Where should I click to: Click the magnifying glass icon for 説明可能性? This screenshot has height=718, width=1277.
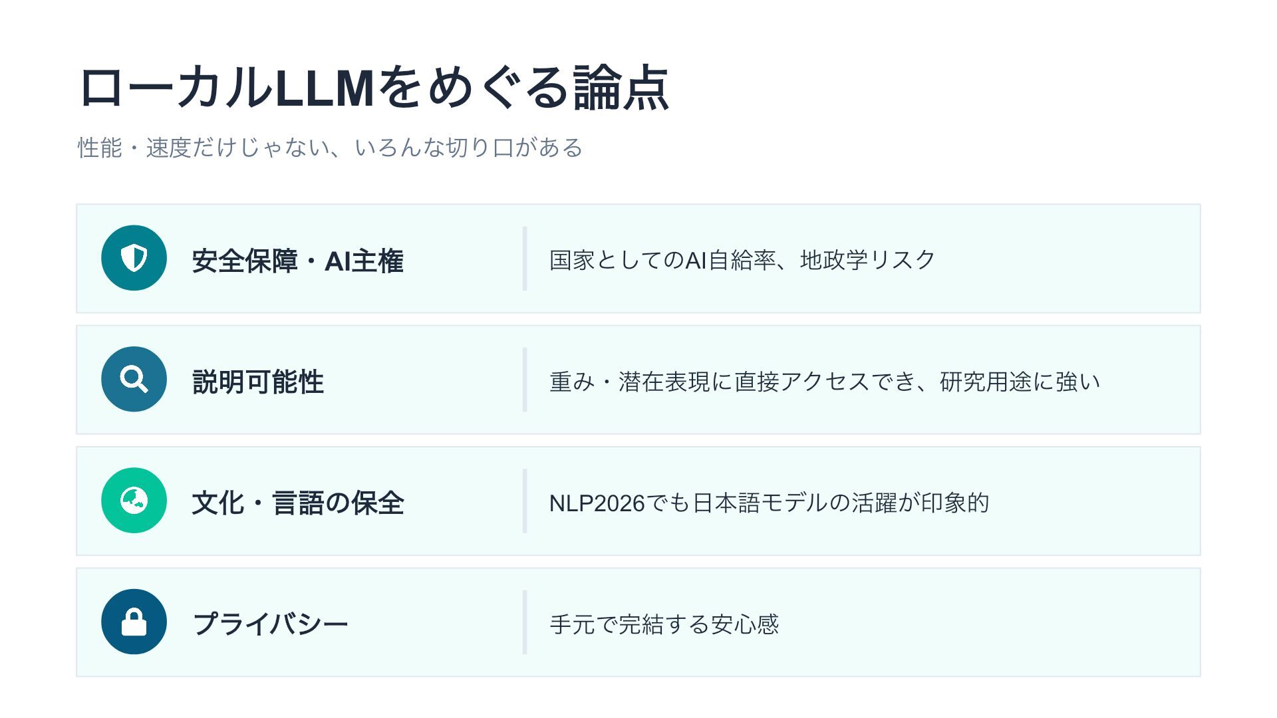click(134, 379)
